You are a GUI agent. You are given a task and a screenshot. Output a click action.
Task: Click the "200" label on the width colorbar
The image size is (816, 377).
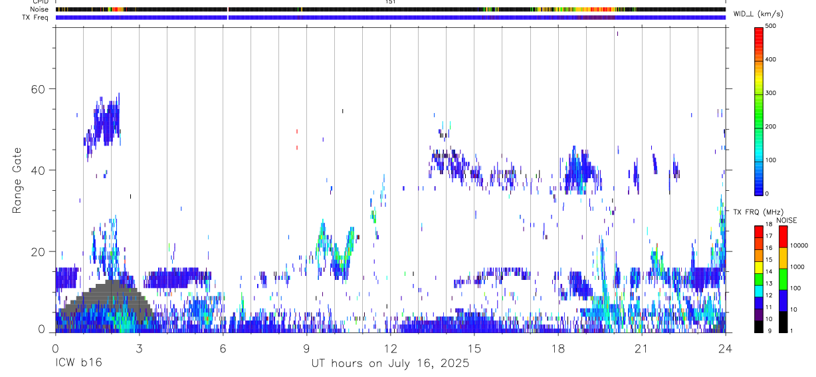coord(771,126)
